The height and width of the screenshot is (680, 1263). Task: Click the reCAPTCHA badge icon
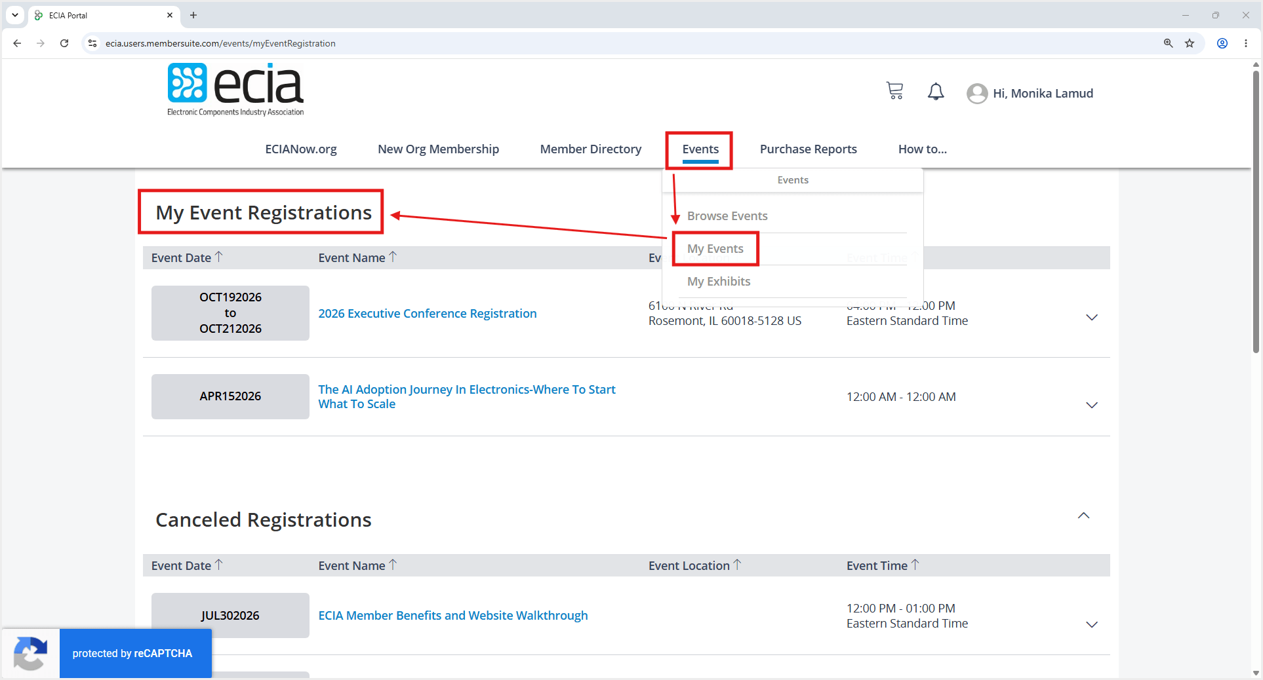[30, 653]
